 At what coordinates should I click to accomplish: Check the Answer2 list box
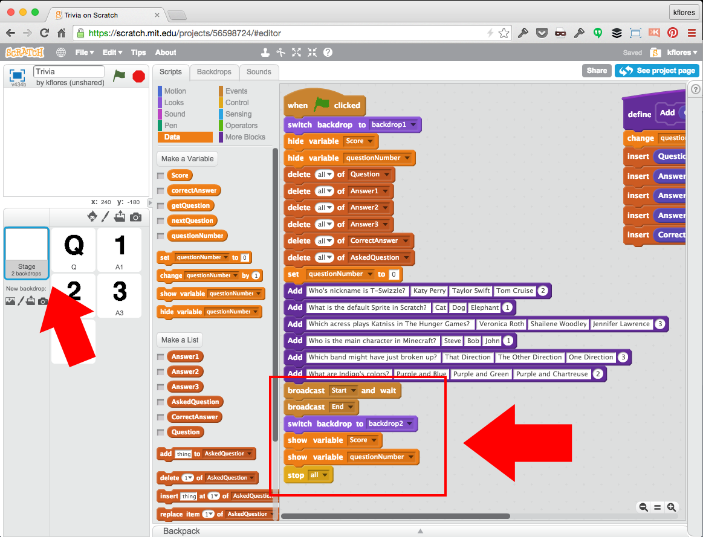(x=161, y=372)
